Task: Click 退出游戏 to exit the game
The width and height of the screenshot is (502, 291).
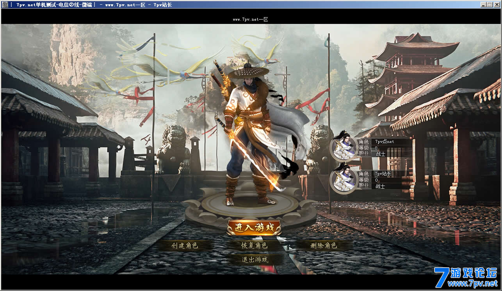Action: [255, 259]
